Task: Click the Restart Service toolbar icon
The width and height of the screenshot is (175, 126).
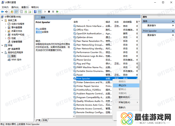Action: (x=57, y=12)
